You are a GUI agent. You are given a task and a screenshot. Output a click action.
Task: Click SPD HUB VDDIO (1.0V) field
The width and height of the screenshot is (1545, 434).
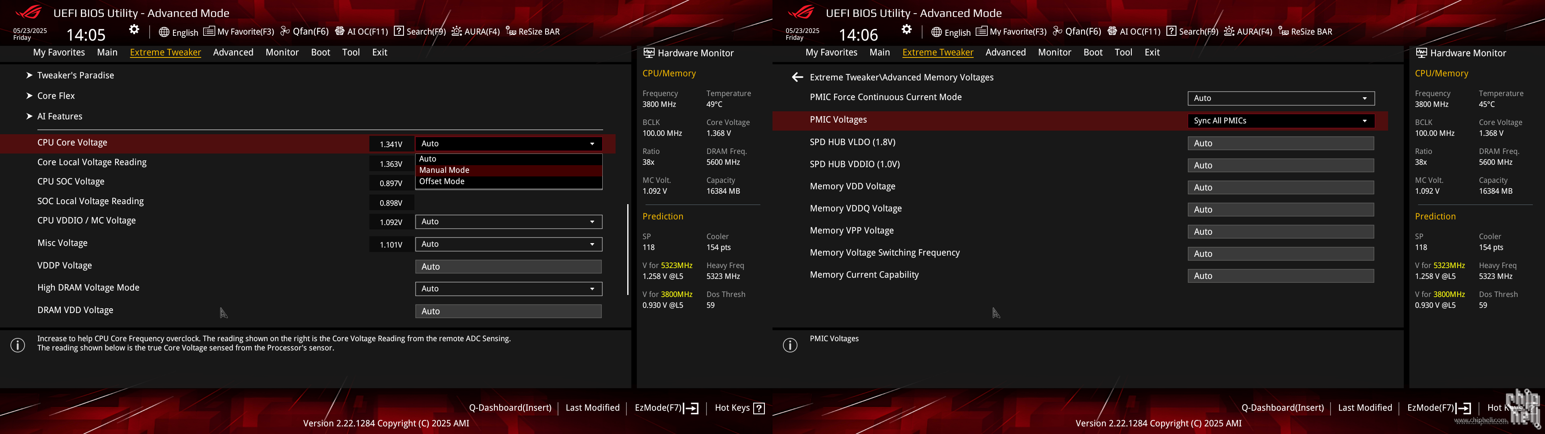pyautogui.click(x=1281, y=166)
